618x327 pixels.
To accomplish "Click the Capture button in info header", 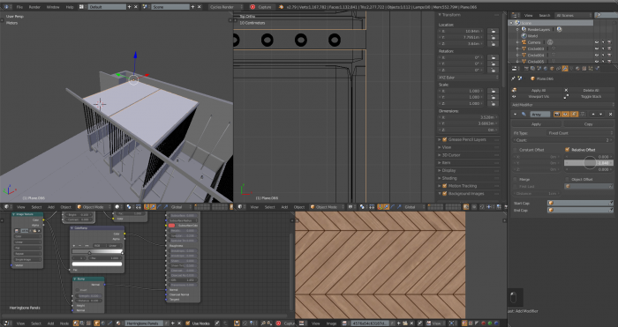I will coord(261,7).
